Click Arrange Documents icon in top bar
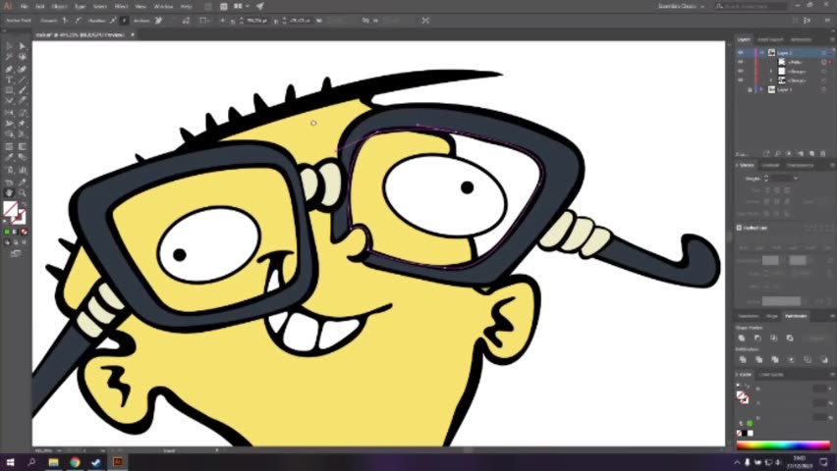Screen dimensions: 837x471 (x=238, y=7)
